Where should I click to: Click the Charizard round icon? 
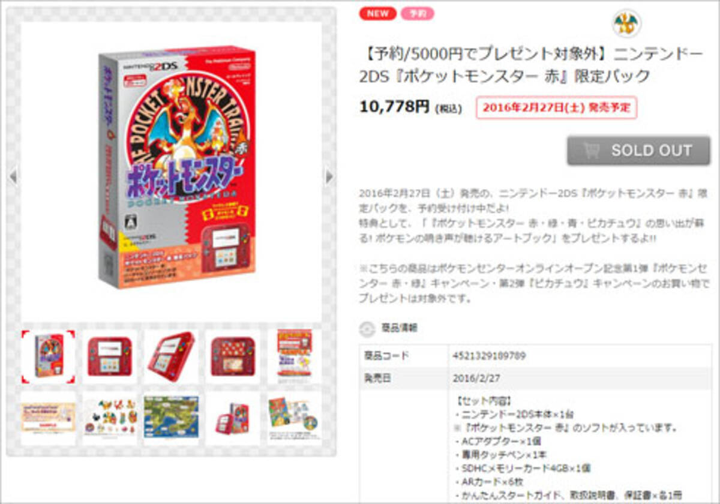coord(627,23)
